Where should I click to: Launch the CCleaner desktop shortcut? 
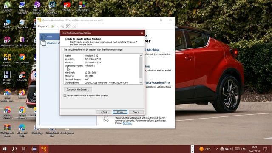[x=22, y=76]
